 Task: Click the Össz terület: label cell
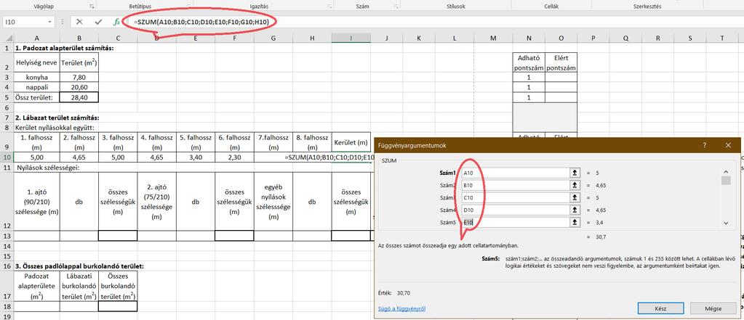click(x=37, y=97)
